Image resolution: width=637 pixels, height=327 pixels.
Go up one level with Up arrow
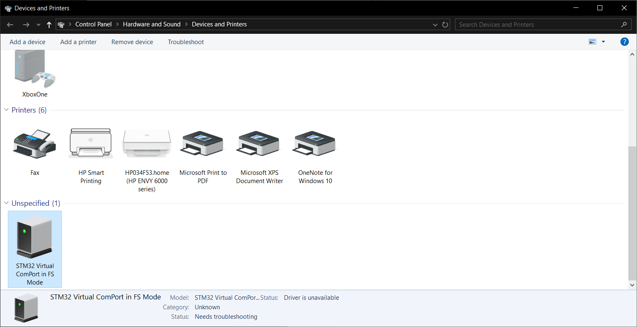tap(49, 25)
